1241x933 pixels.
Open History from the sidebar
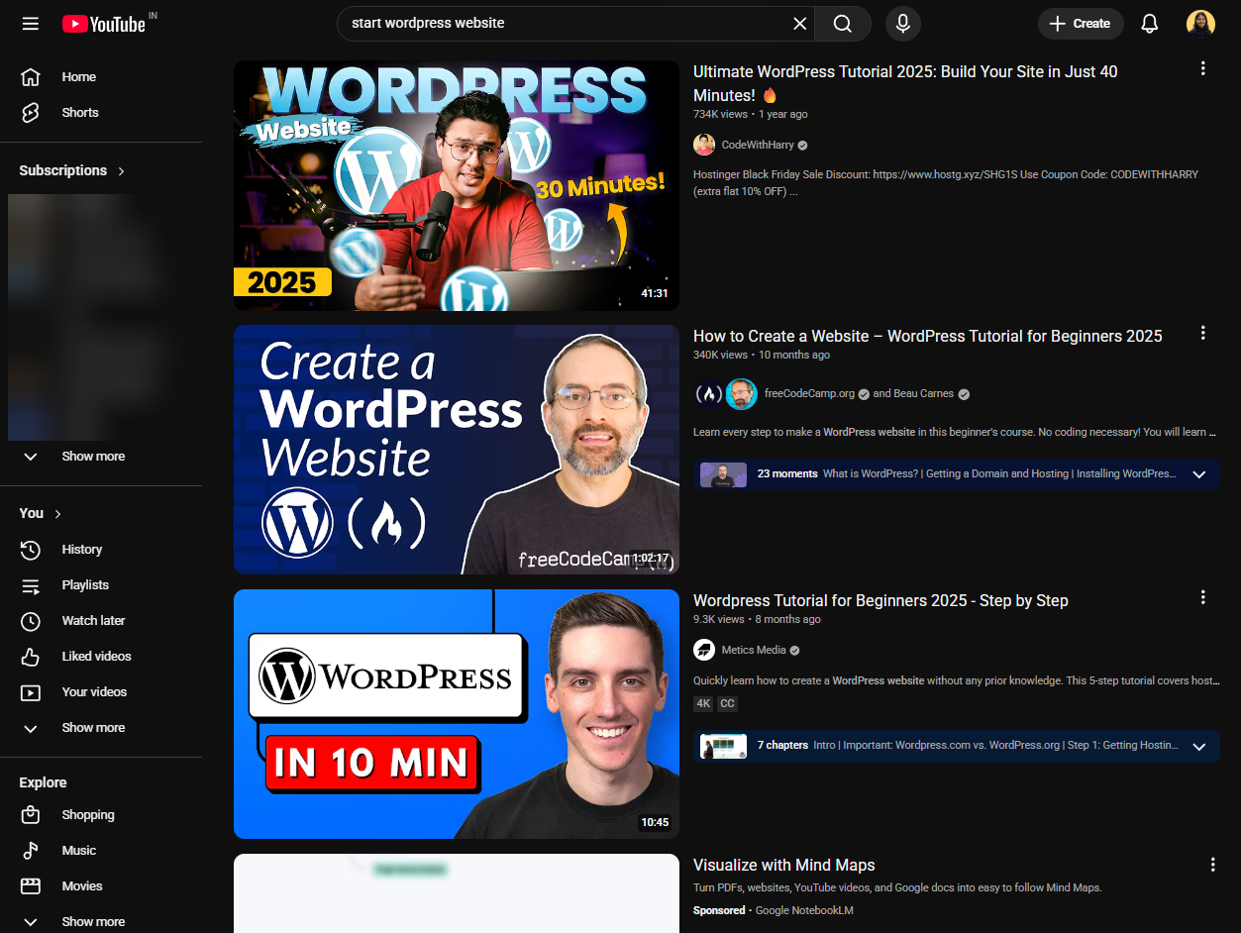pos(81,550)
